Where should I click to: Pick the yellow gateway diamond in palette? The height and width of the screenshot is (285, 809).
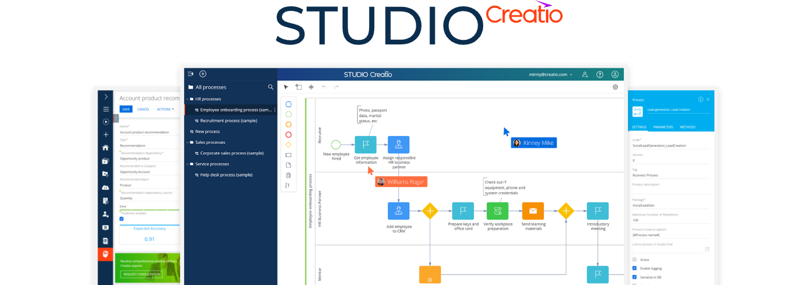point(289,144)
